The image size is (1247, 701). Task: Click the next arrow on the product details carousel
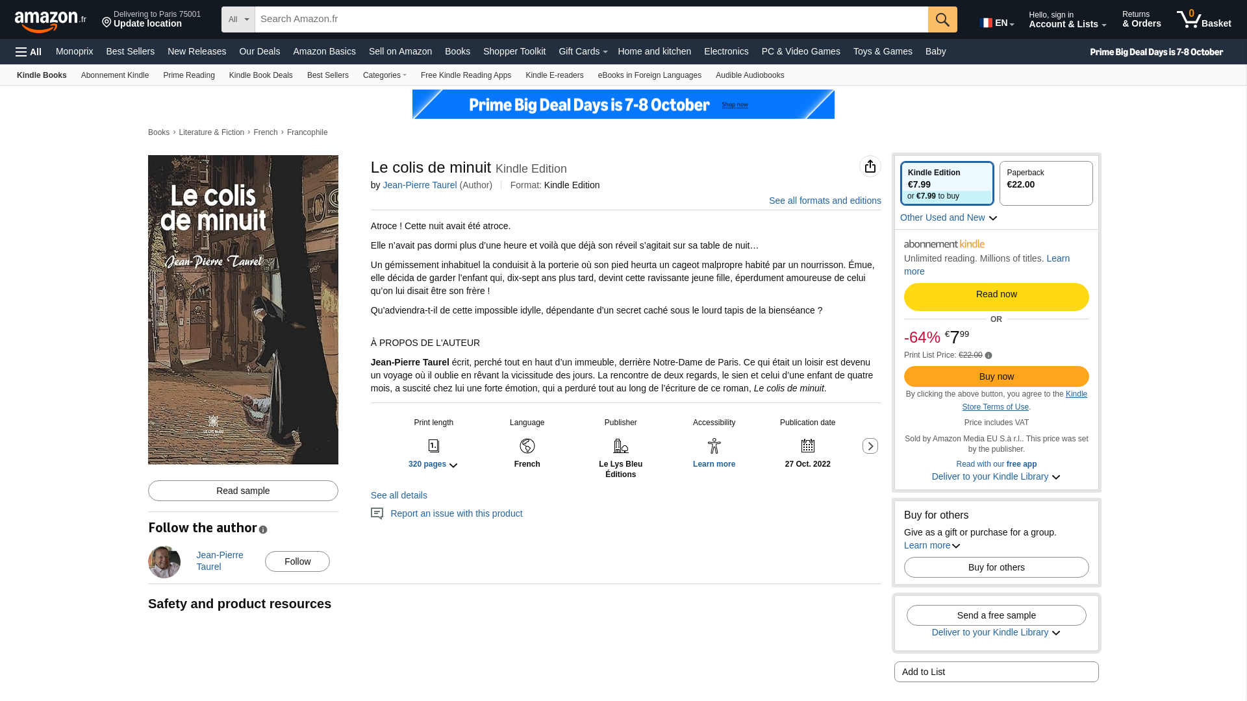pyautogui.click(x=870, y=446)
